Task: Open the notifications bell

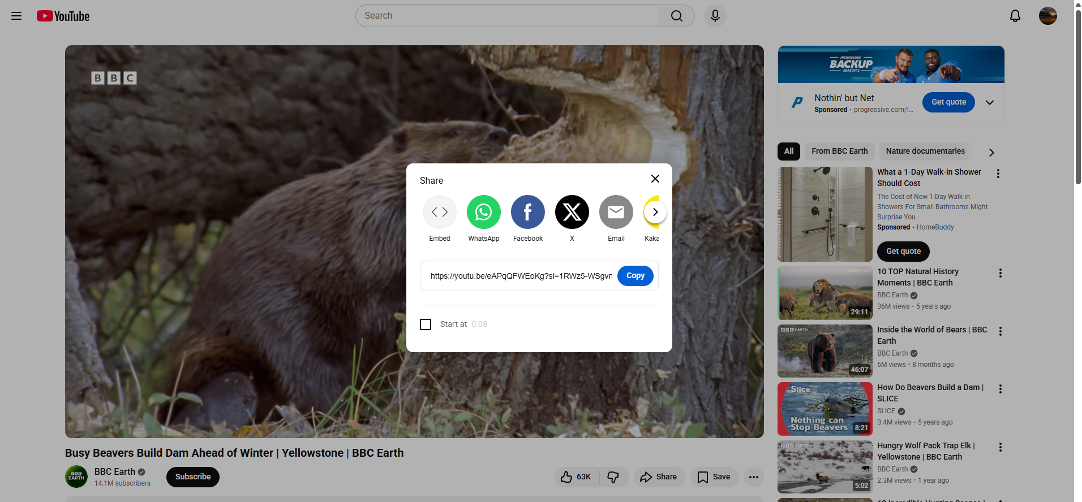Action: (1015, 16)
